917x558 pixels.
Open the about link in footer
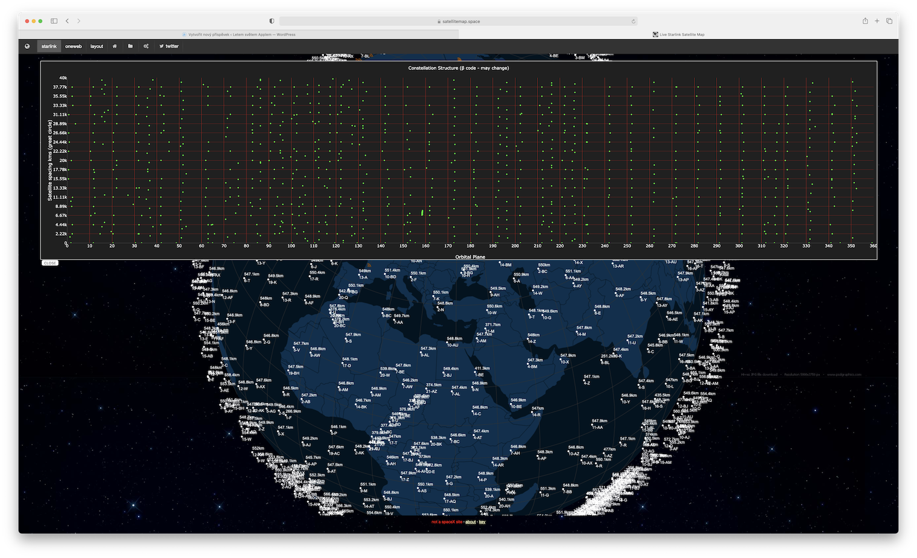tap(471, 522)
